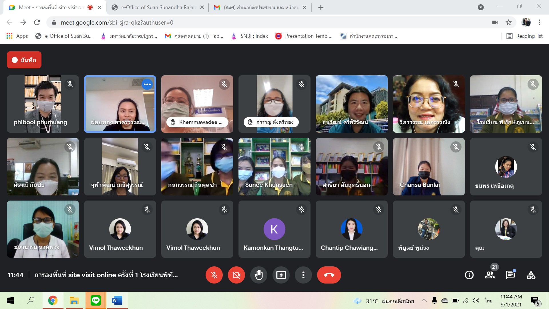Open more options three-dot menu in call bar
549x309 pixels.
coord(303,275)
